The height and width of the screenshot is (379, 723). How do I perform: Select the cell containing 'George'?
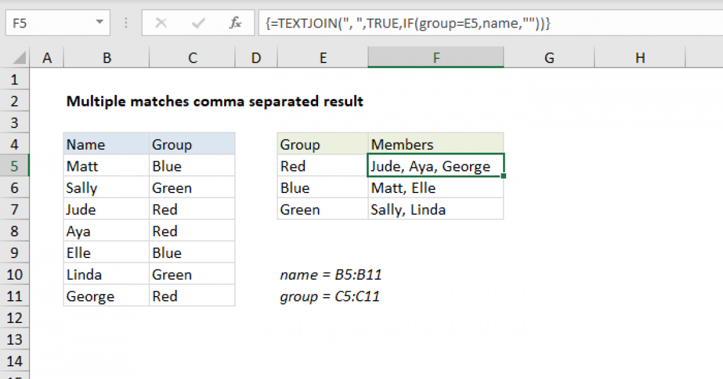[90, 296]
